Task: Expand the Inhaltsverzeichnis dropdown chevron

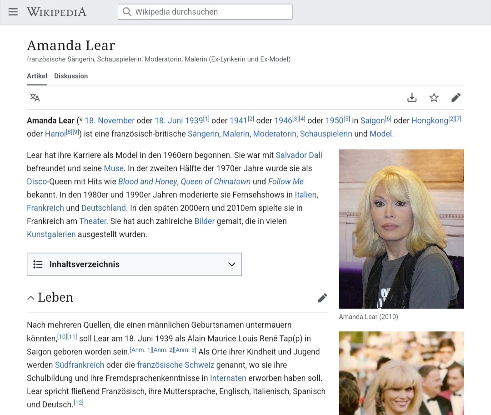Action: (x=231, y=264)
